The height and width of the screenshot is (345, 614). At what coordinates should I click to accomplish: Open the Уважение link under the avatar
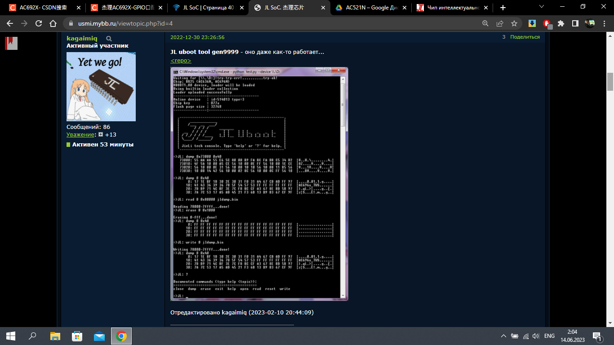pyautogui.click(x=81, y=135)
